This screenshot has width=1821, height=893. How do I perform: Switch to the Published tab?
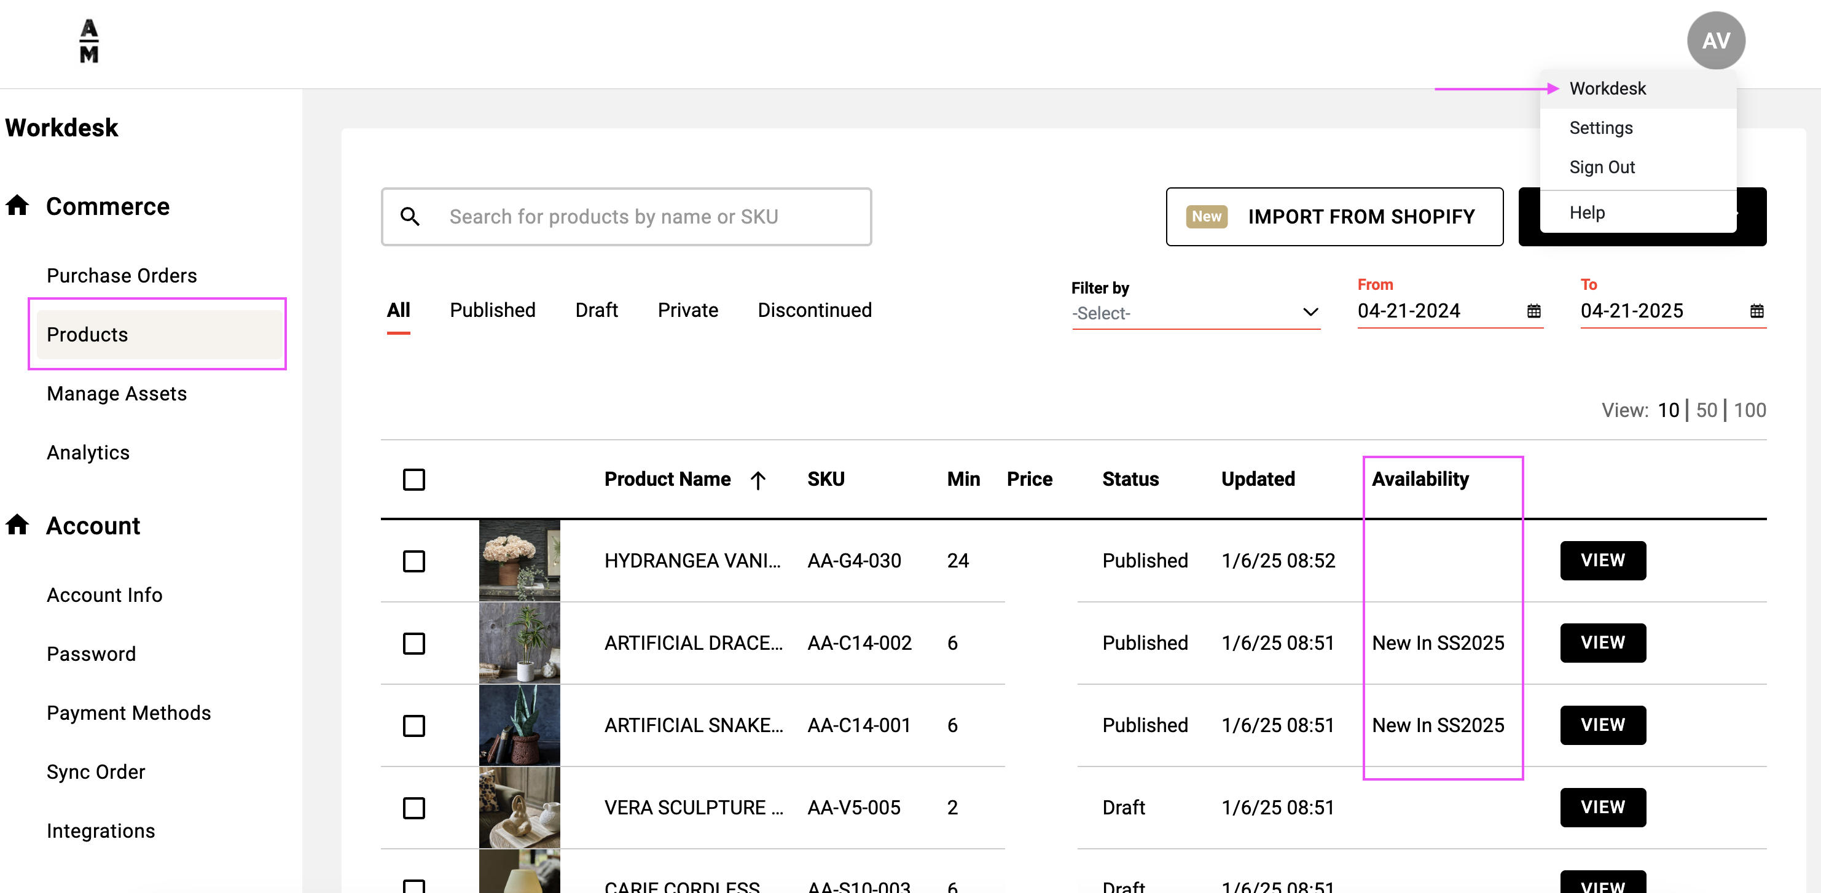coord(492,310)
